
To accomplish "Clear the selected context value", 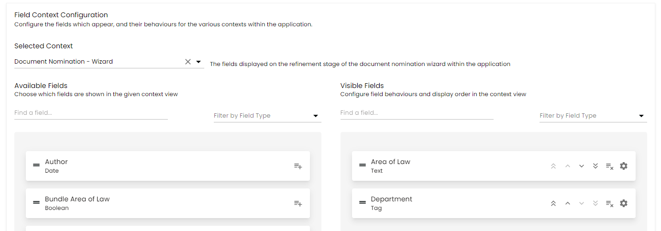I will tap(188, 62).
